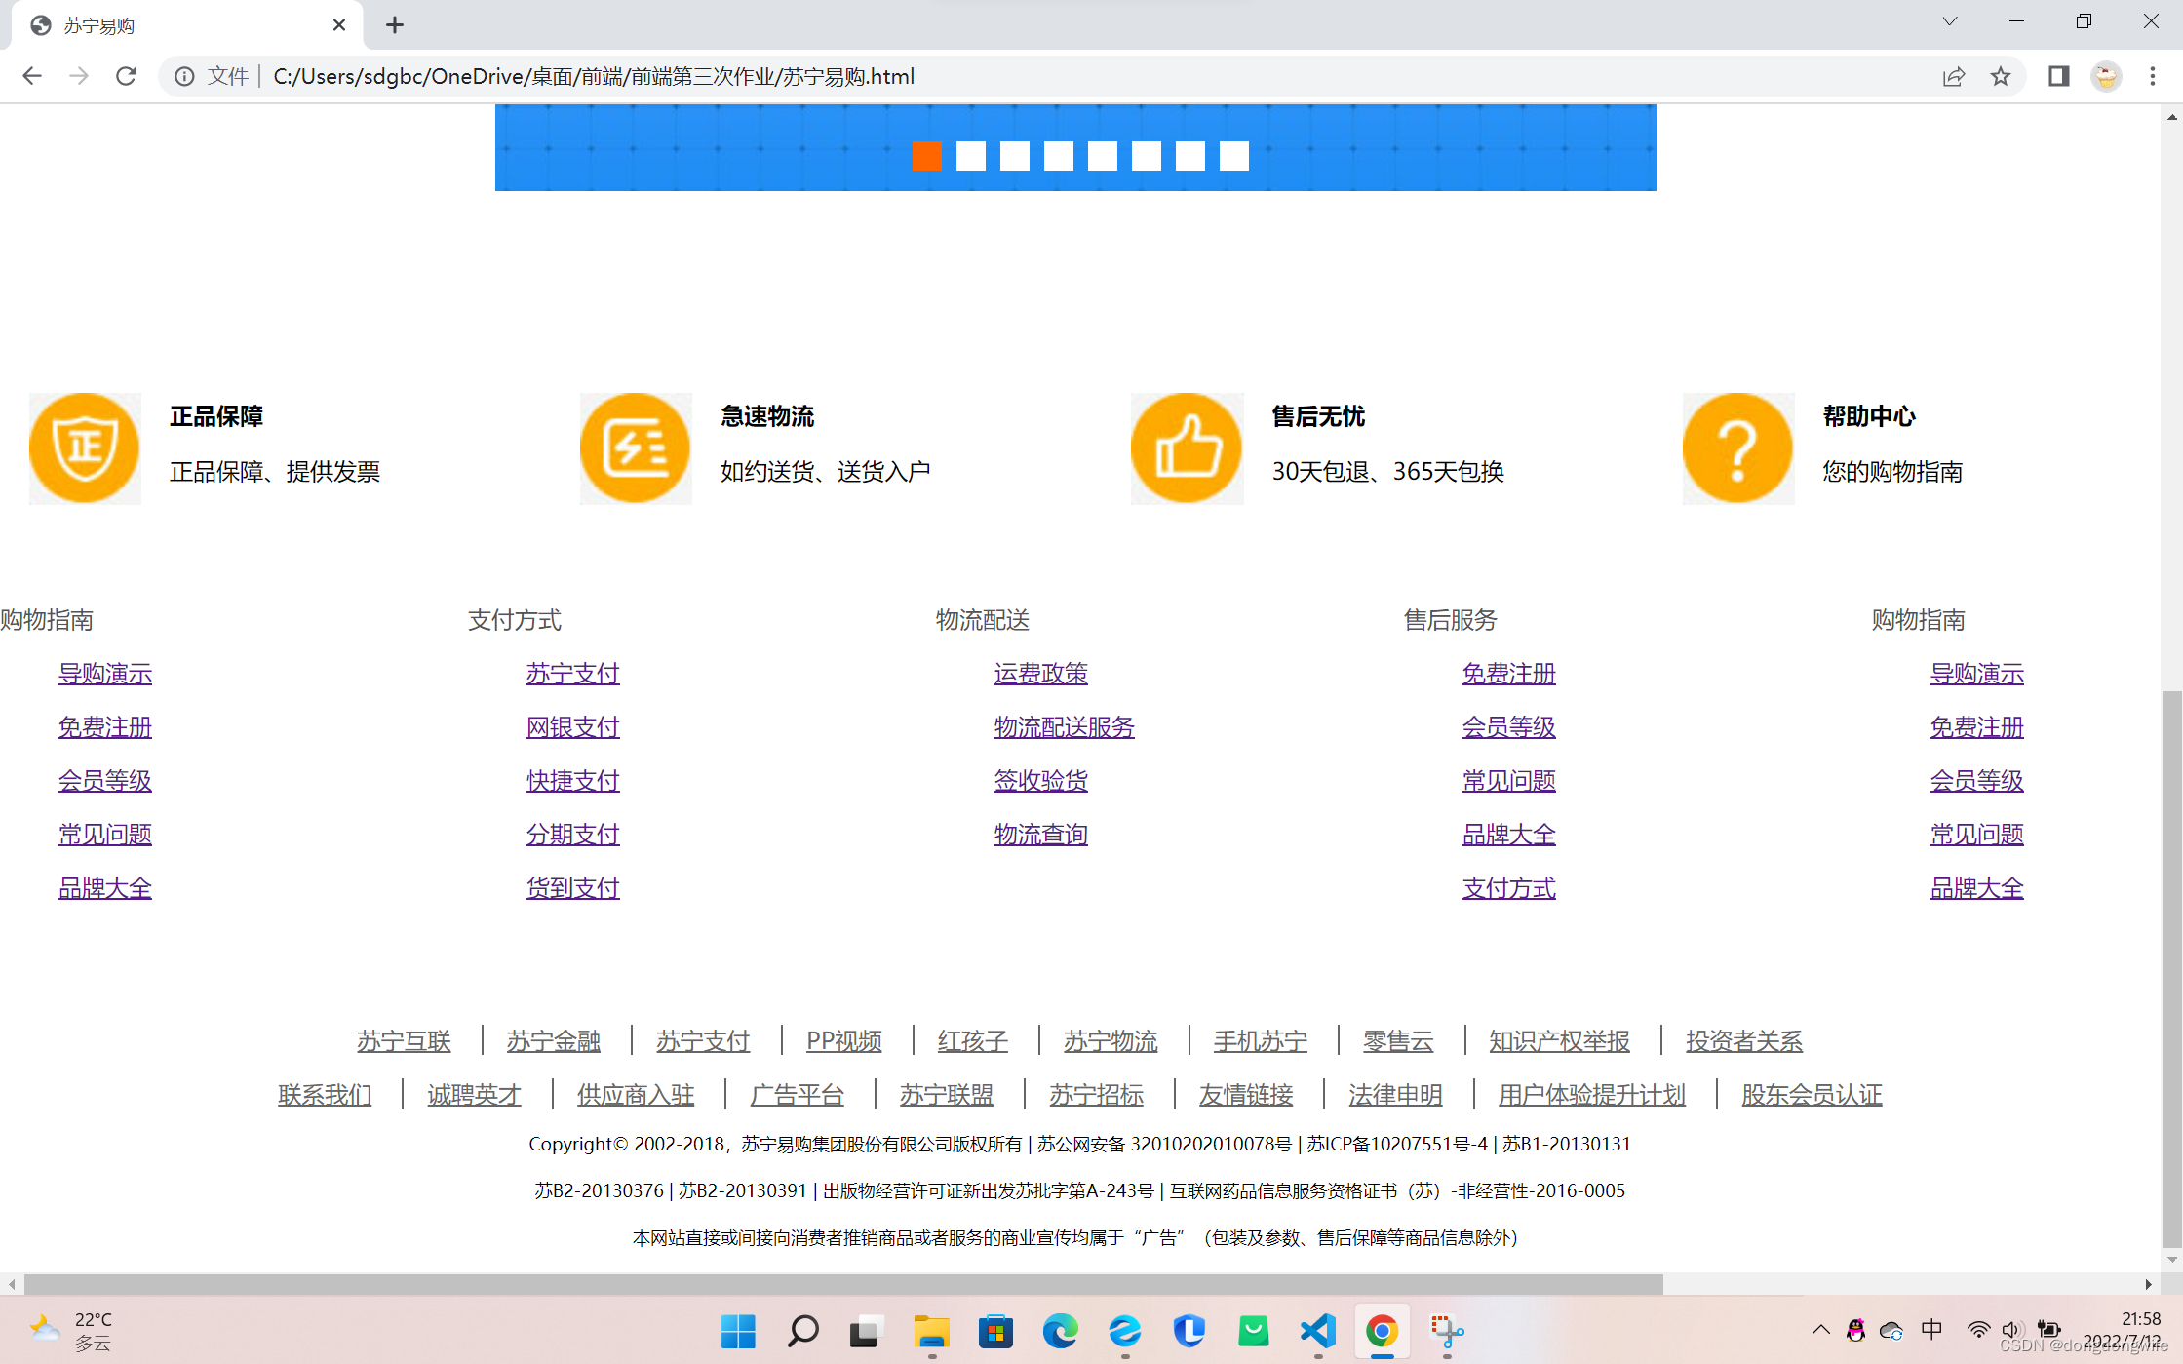Click the 诚聘英才 footer link
Viewport: 2183px width, 1364px height.
474,1095
